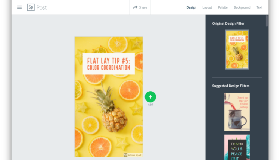The image size is (280, 160).
Task: Apply the broken pottery mug design filter
Action: [237, 112]
